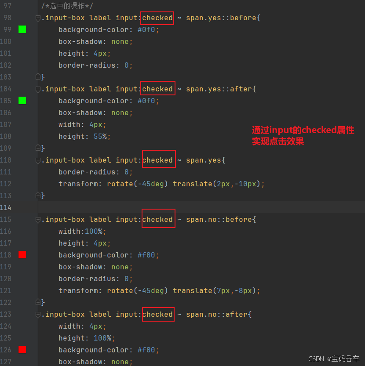Collapse rule block starting at line 98
Image resolution: width=365 pixels, height=366 pixels.
pos(38,18)
